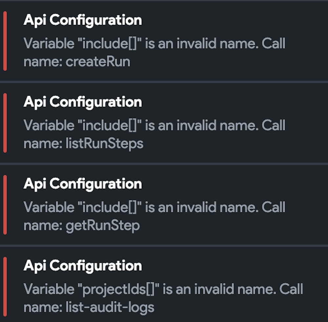Select the list-audit-logs Api Configuration error heading
Viewport: 328px width, 322px height.
(x=83, y=266)
